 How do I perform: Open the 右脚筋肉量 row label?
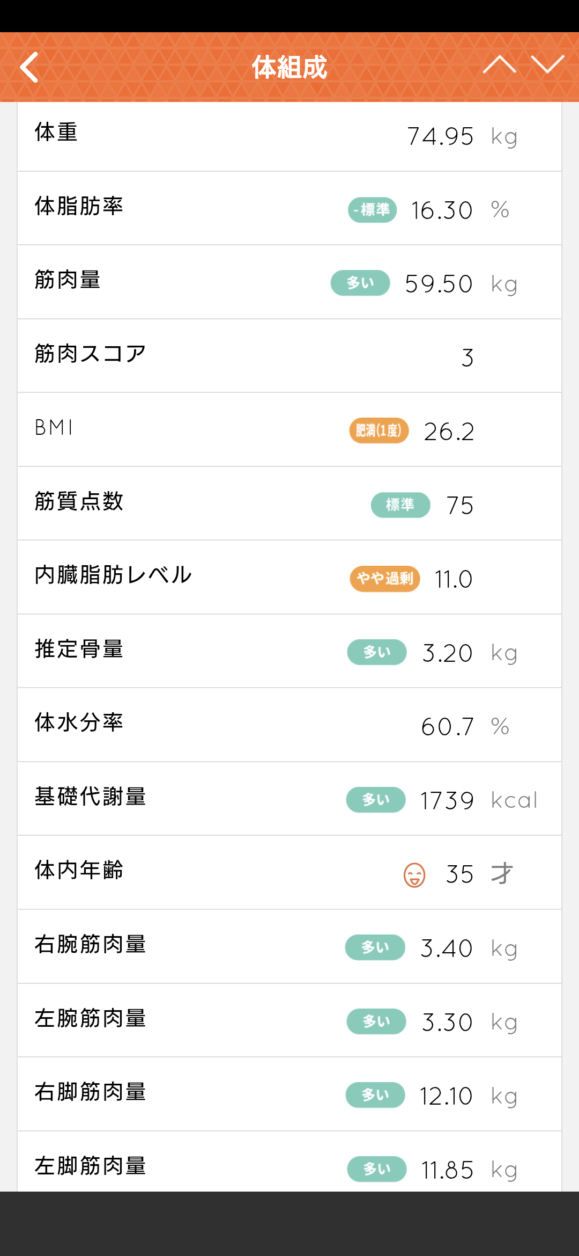point(91,1092)
